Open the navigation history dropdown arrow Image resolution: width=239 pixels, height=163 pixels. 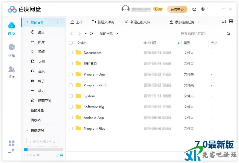pyautogui.click(x=86, y=34)
